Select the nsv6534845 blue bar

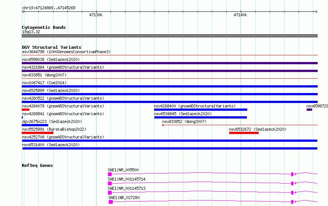[200, 117]
